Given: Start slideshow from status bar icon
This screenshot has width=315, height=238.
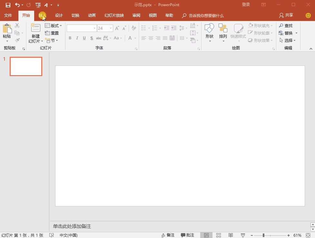Looking at the screenshot, I should (243, 235).
